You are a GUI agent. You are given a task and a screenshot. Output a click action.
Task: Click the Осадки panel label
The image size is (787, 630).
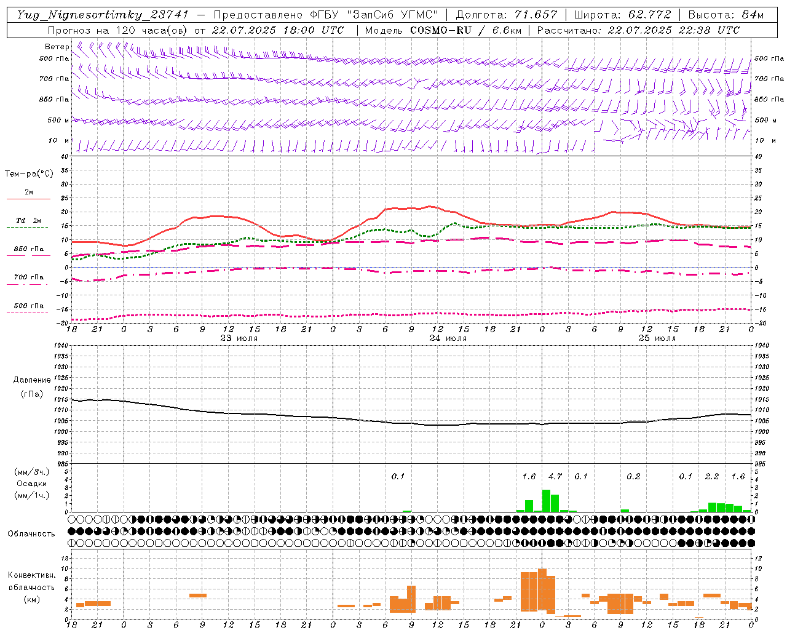point(32,484)
